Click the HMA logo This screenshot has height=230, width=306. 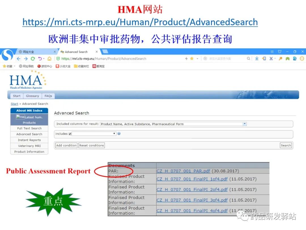tap(28, 80)
